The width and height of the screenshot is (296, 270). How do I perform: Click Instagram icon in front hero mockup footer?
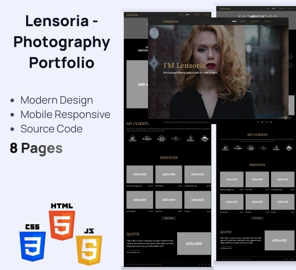coord(266,122)
